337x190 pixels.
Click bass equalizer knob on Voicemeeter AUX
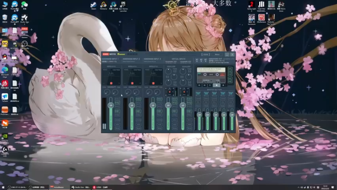[x=183, y=82]
